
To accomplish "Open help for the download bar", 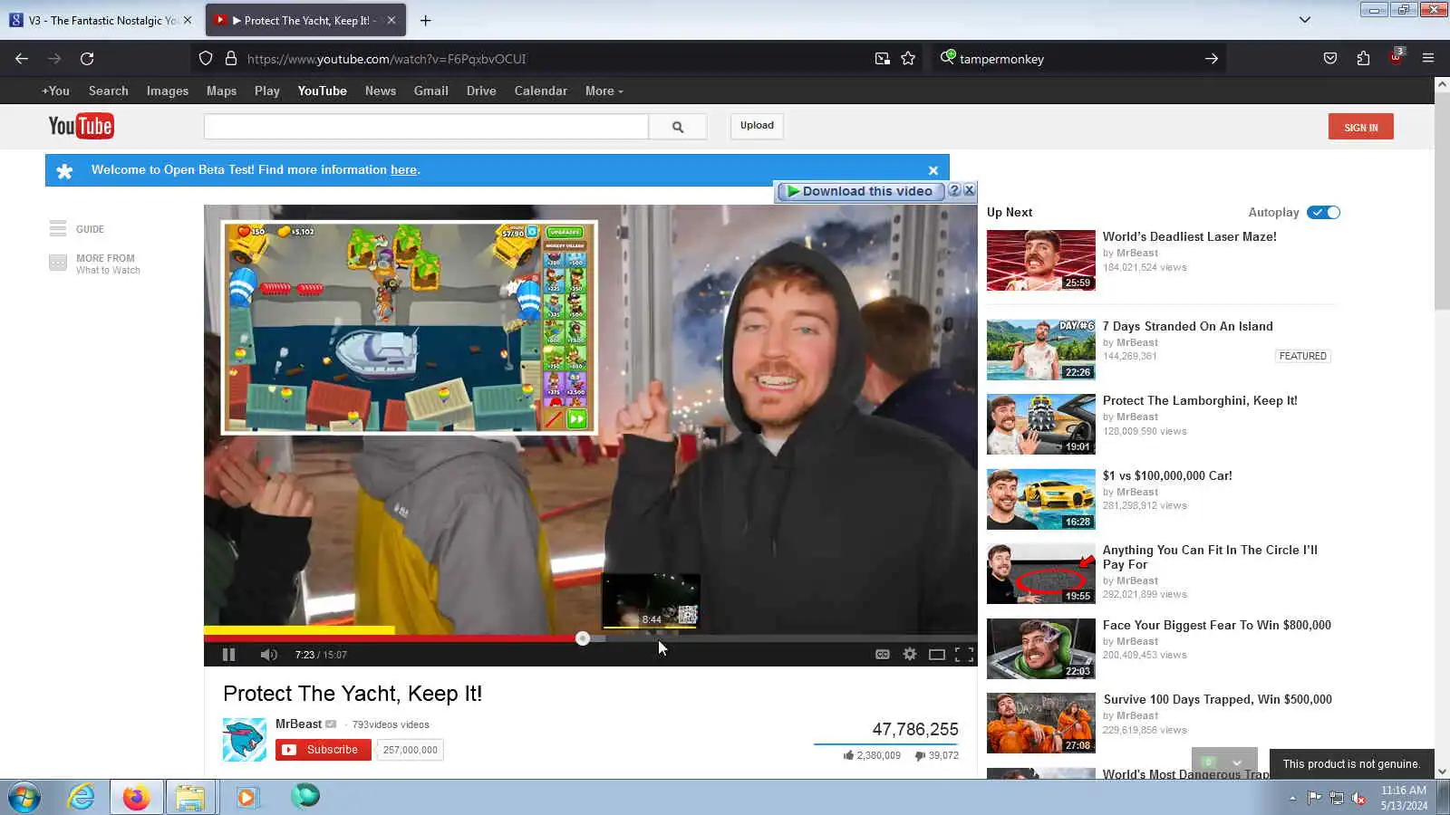I will 954,190.
